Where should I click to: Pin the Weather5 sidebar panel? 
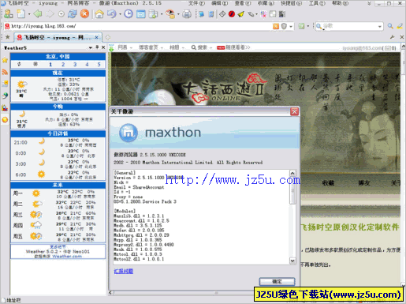click(97, 47)
